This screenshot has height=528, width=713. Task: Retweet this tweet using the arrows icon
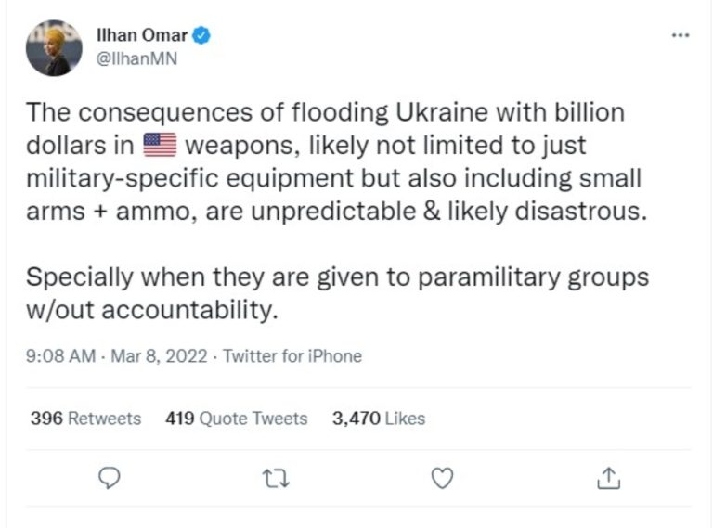point(278,477)
